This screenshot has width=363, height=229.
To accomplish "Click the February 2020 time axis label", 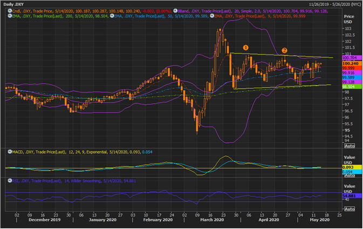I will 158,220.
